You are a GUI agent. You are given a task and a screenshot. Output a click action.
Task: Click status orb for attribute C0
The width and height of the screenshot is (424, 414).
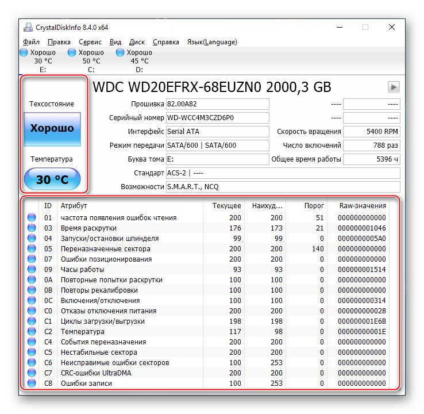pyautogui.click(x=32, y=310)
